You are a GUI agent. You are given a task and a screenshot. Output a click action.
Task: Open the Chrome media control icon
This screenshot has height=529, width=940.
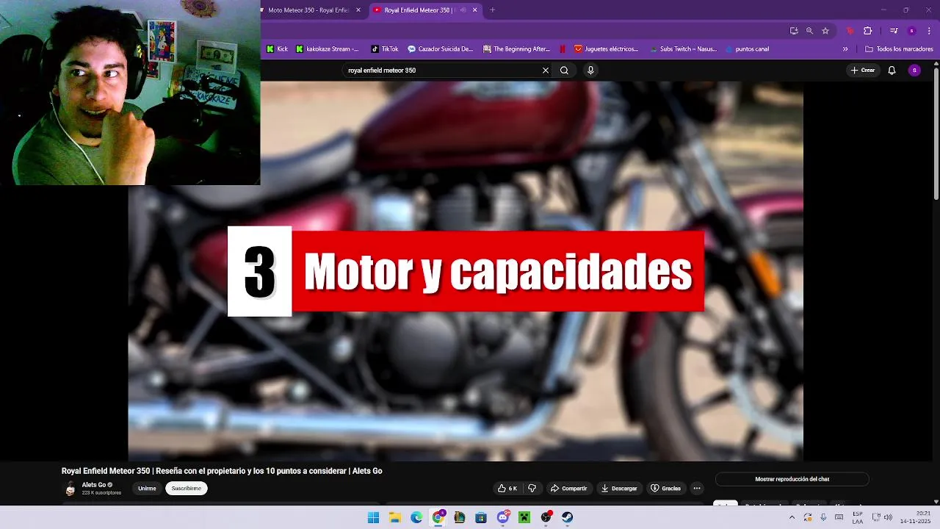894,31
